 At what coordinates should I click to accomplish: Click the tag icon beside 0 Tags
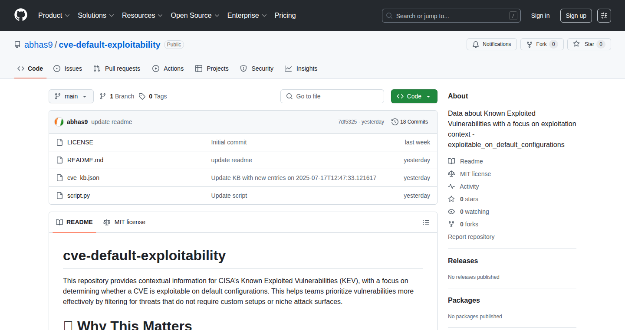(x=142, y=96)
